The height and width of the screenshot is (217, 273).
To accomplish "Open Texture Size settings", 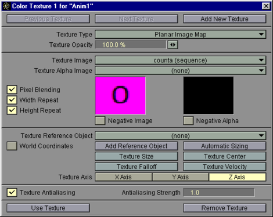I will pyautogui.click(x=136, y=156).
